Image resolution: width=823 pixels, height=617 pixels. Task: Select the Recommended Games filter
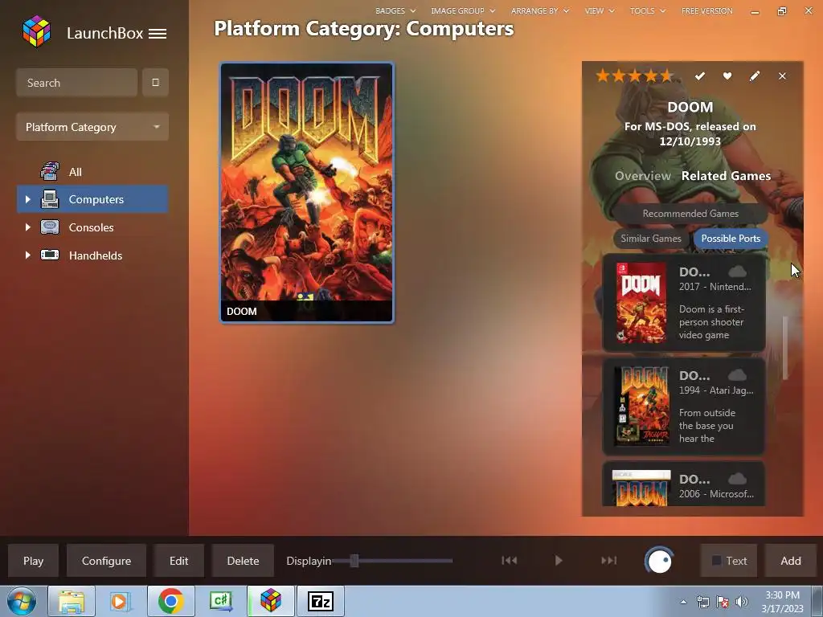click(x=690, y=214)
